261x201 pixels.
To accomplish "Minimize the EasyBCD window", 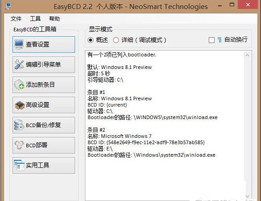I will 220,6.
